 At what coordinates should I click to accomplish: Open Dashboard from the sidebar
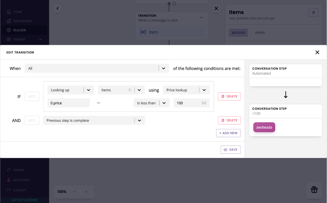tap(22, 21)
